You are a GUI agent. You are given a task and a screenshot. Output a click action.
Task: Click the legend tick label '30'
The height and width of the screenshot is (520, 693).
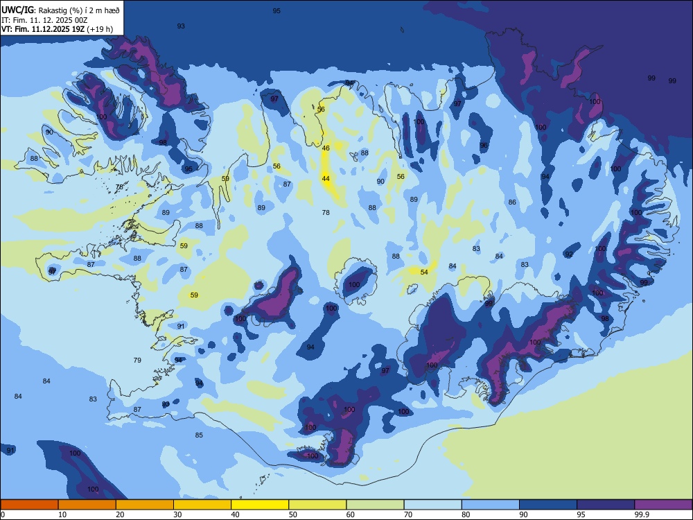[x=177, y=514]
